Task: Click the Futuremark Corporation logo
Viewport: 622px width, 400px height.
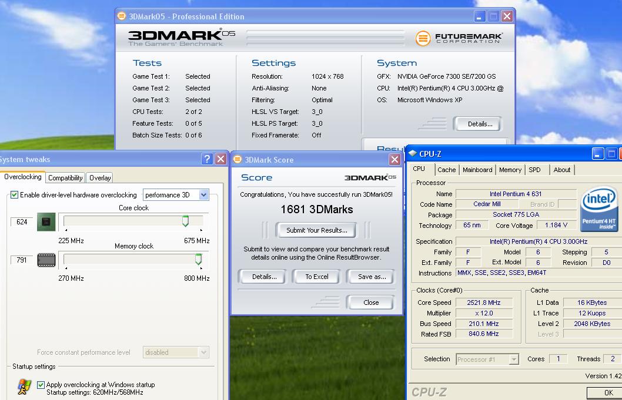Action: click(459, 38)
